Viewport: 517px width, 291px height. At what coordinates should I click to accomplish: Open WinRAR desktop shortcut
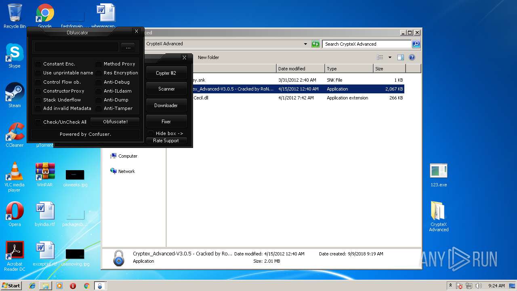coord(45,174)
